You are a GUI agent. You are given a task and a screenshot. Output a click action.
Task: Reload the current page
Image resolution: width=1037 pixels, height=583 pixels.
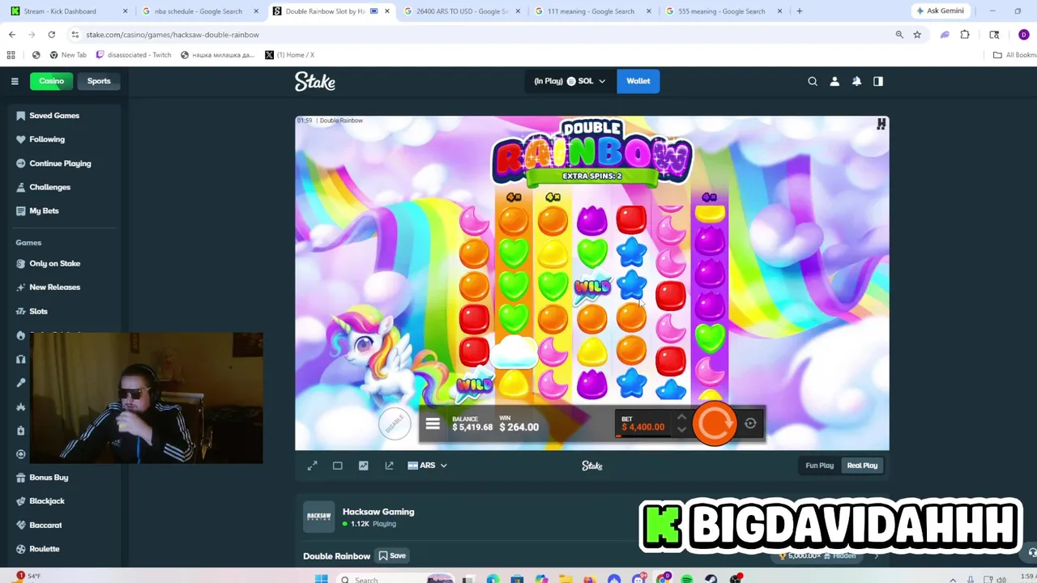(x=51, y=35)
